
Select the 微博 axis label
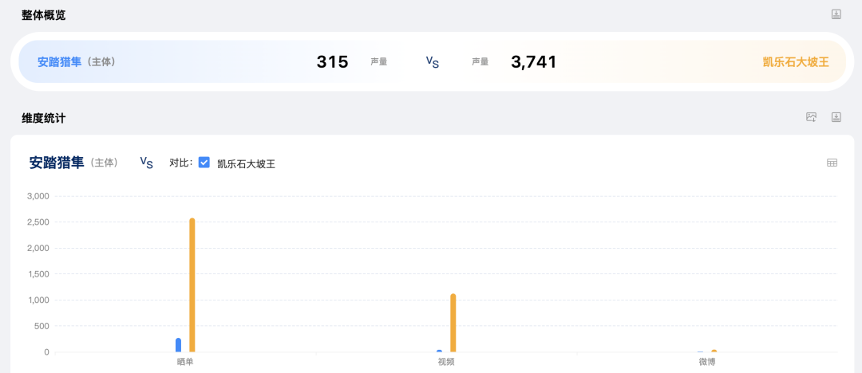pos(707,362)
